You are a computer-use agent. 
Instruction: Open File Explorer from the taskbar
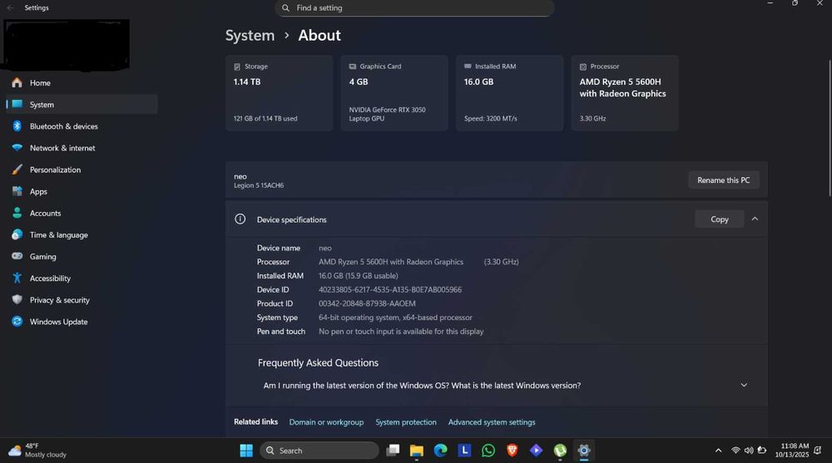pyautogui.click(x=417, y=451)
